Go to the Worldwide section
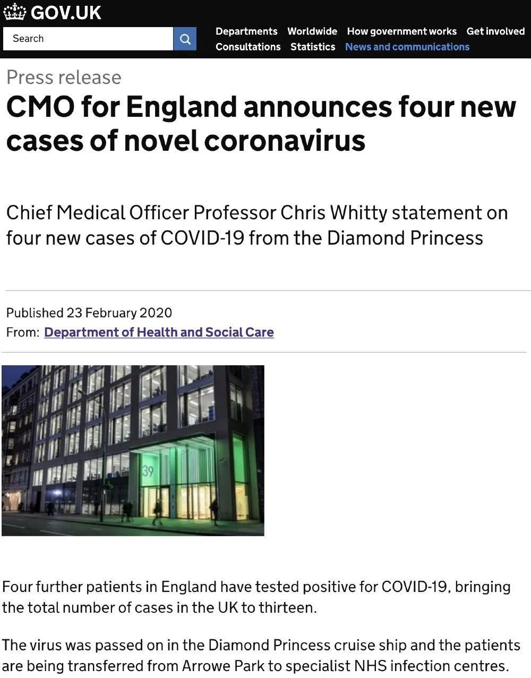 coord(312,31)
